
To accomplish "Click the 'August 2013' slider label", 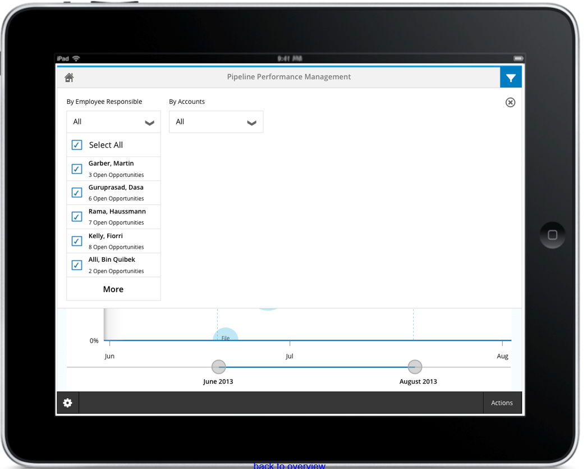I will click(418, 381).
